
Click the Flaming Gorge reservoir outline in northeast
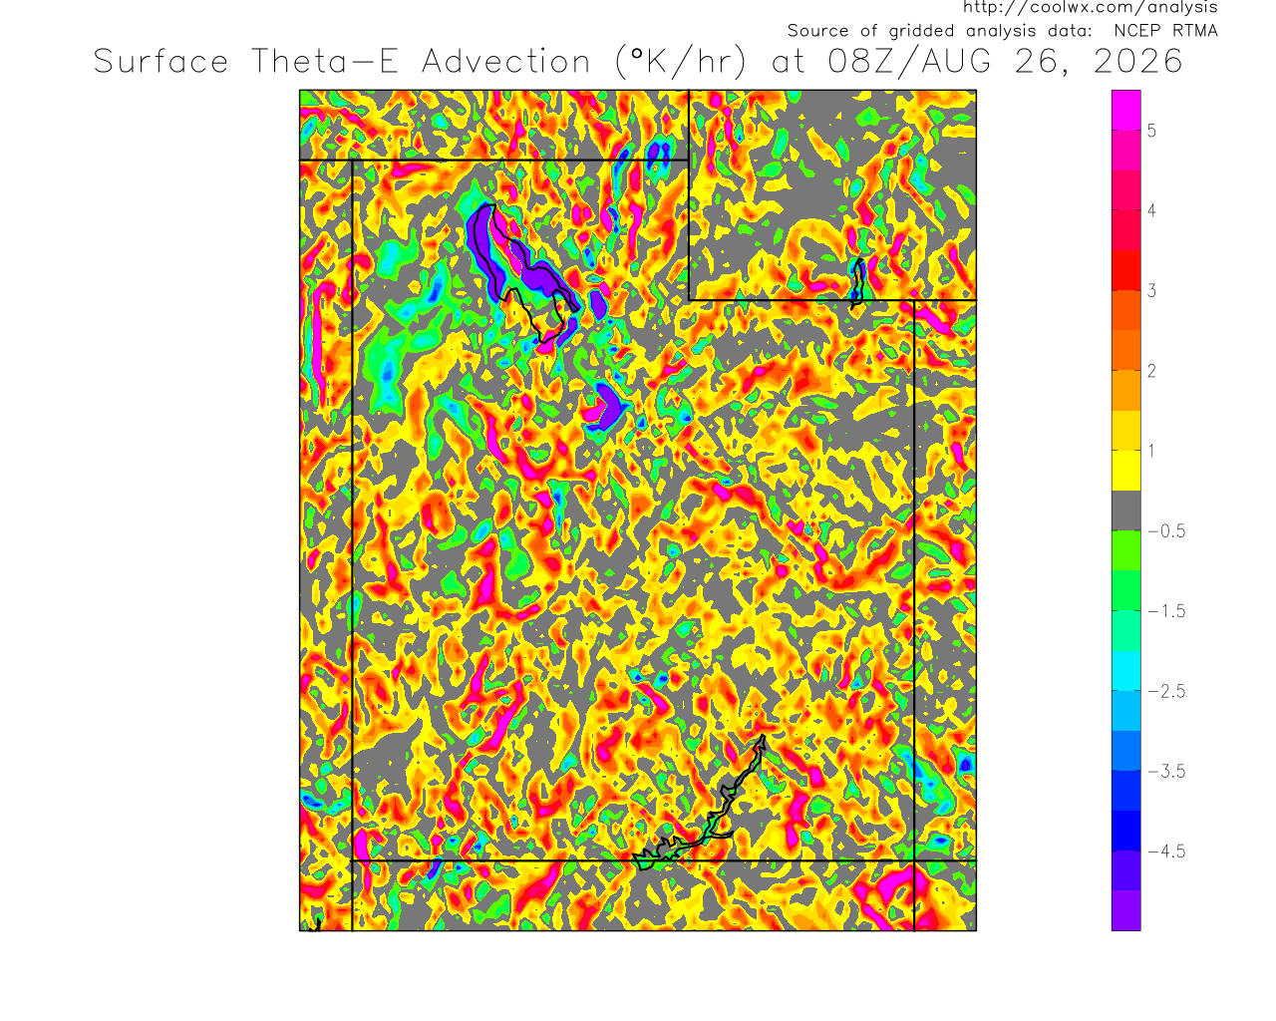857,280
